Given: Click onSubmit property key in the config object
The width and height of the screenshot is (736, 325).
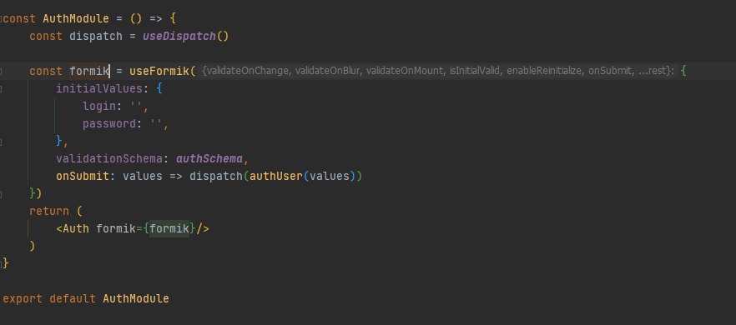Looking at the screenshot, I should point(82,177).
